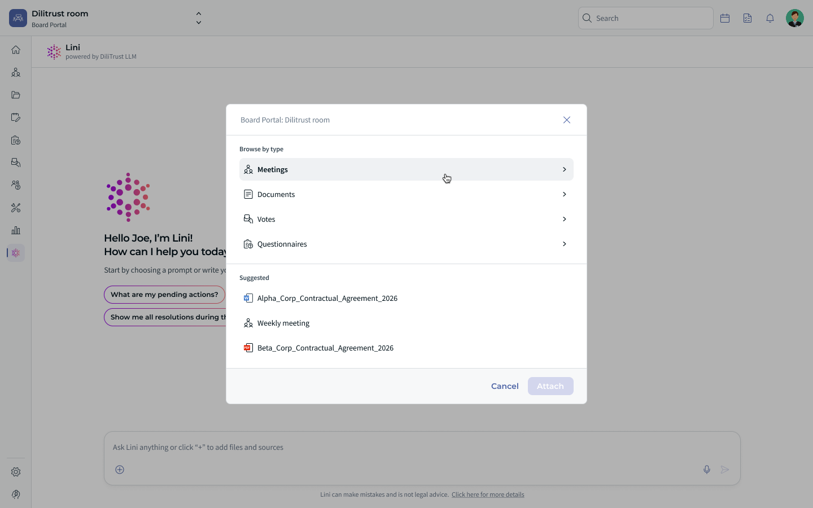The height and width of the screenshot is (508, 813).
Task: Click the Dilitrust room logo icon
Action: point(18,18)
